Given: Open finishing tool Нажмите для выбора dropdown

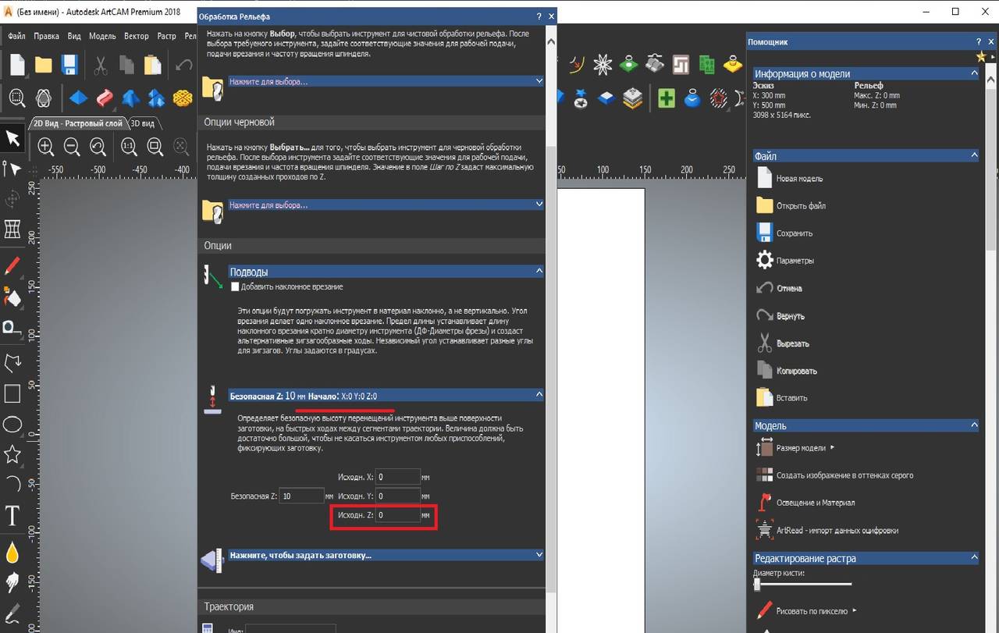Looking at the screenshot, I should 386,81.
